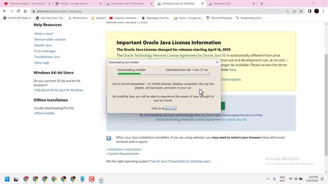Image resolution: width=328 pixels, height=184 pixels.
Task: Bookmark this page with star icon
Action: click(x=301, y=11)
